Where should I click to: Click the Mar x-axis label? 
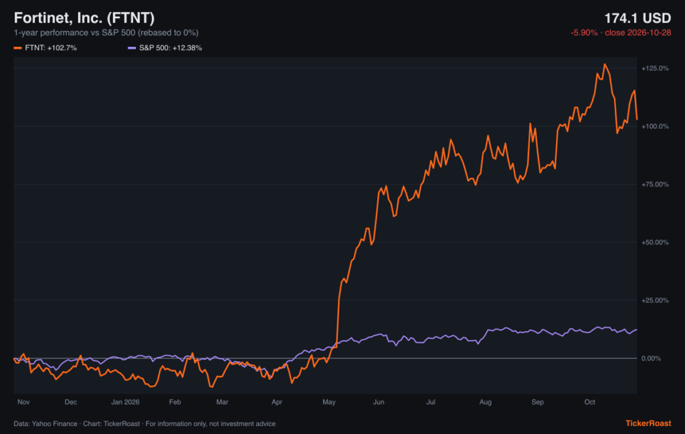pyautogui.click(x=222, y=402)
